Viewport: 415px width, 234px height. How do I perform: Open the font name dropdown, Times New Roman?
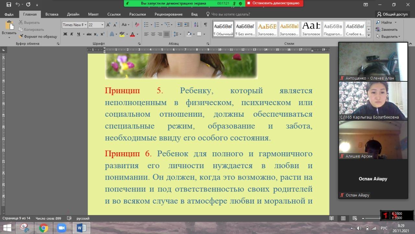tap(74, 25)
